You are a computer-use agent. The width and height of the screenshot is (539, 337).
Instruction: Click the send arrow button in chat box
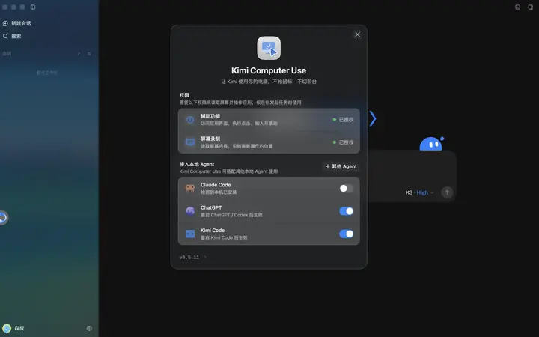click(447, 192)
